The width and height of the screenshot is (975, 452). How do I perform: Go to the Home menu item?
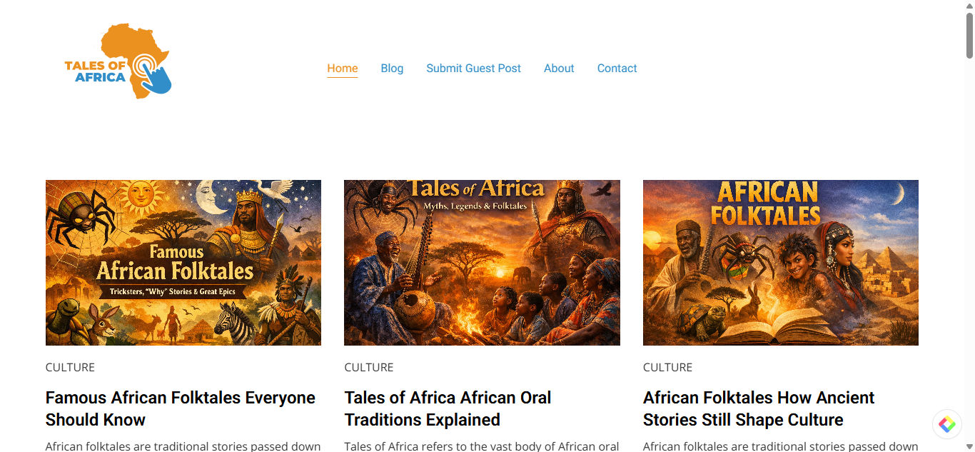click(343, 69)
